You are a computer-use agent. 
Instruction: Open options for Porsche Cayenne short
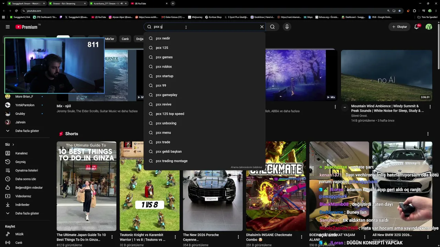point(238,237)
